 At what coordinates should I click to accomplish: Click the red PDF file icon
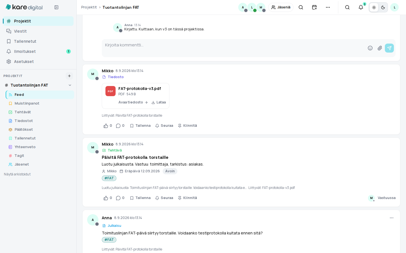click(111, 91)
